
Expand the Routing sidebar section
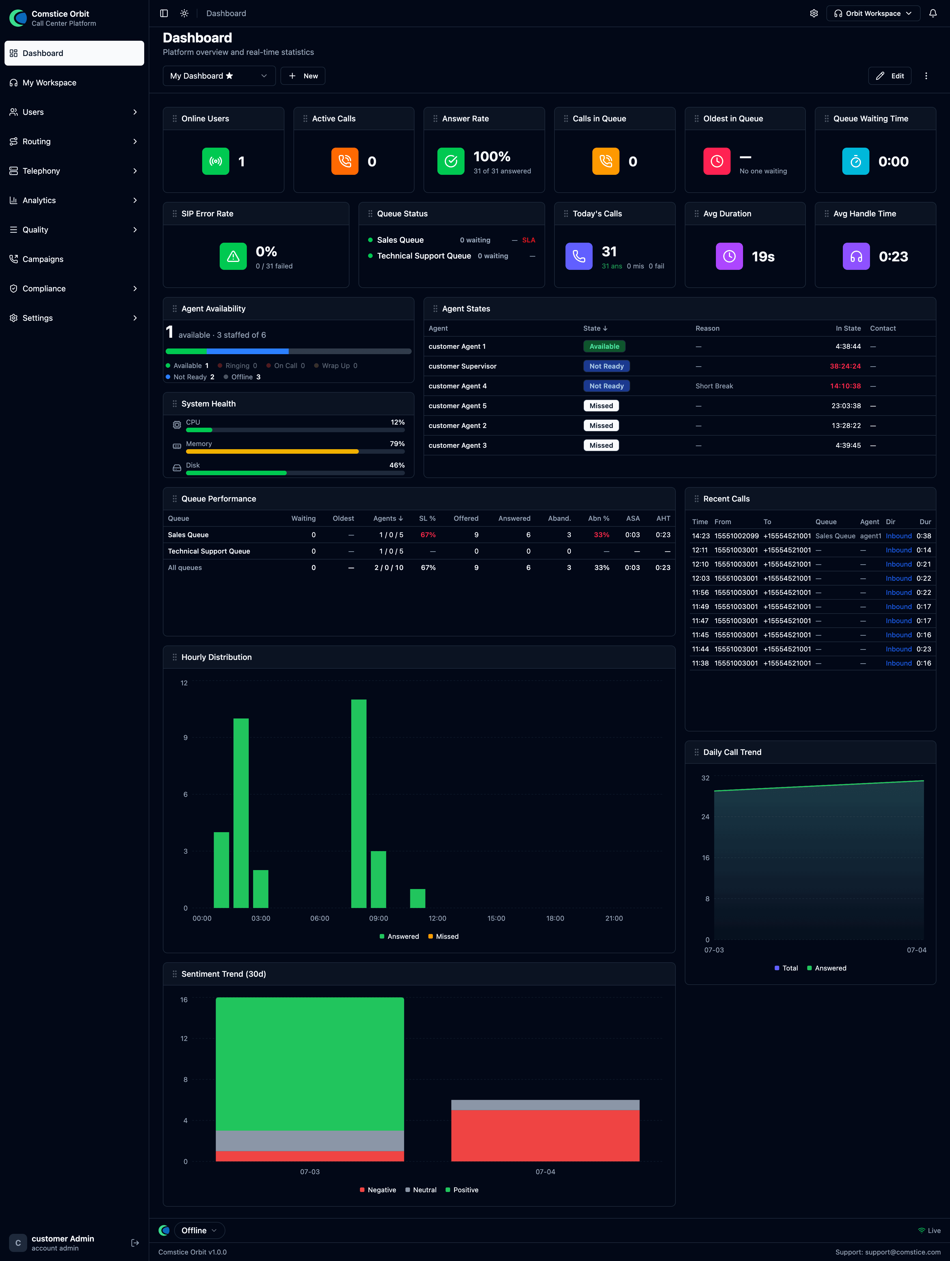74,141
